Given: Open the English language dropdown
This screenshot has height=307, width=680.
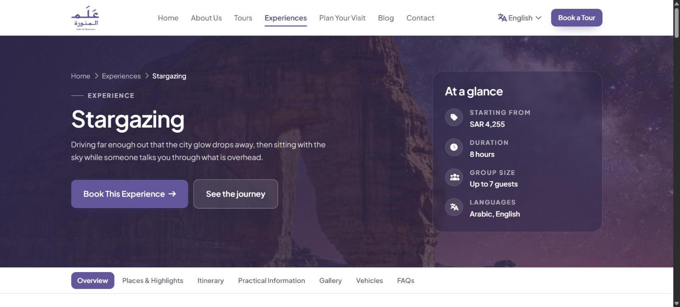Looking at the screenshot, I should pyautogui.click(x=520, y=18).
